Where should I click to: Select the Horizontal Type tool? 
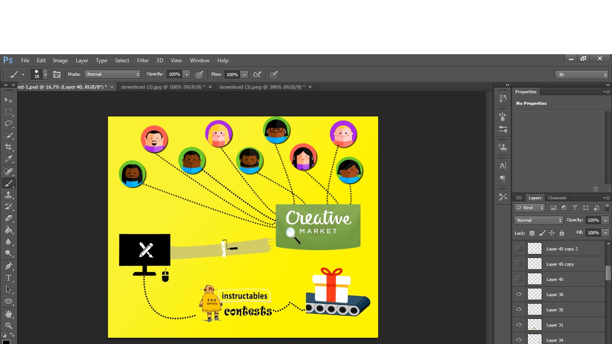tap(9, 278)
